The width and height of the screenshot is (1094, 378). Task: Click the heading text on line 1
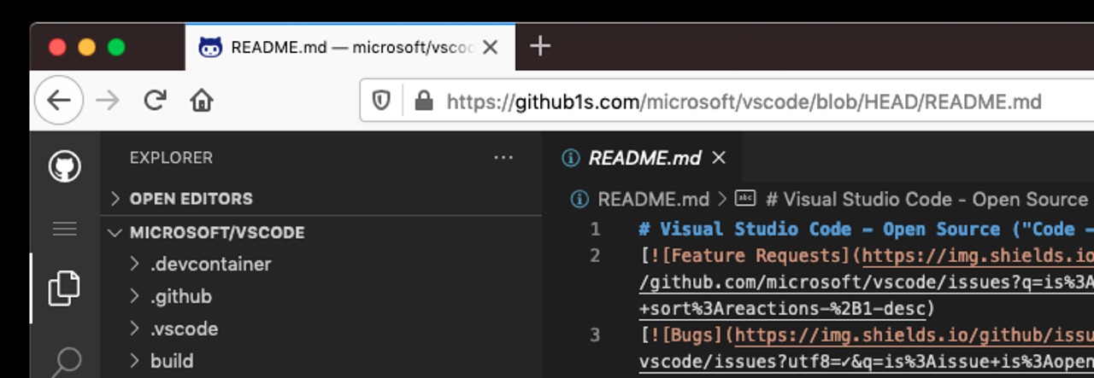click(866, 230)
